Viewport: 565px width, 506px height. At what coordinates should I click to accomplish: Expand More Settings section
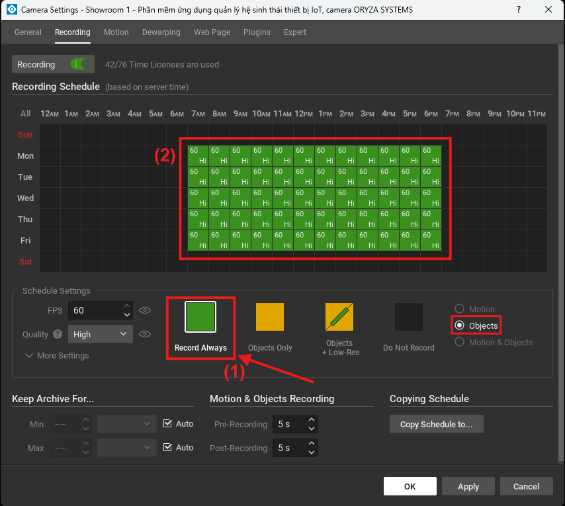[x=58, y=355]
